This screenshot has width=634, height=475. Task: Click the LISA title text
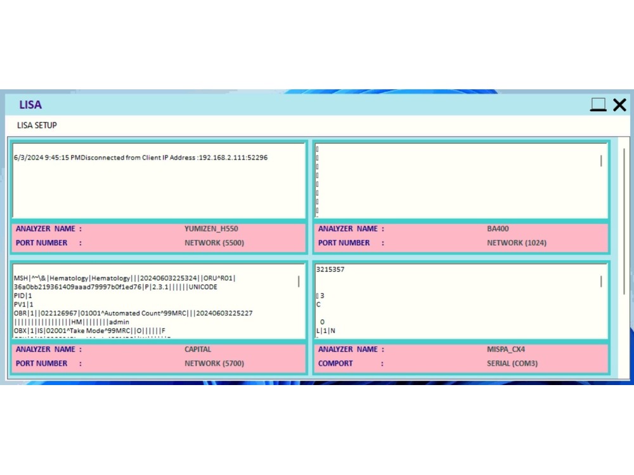pyautogui.click(x=30, y=104)
